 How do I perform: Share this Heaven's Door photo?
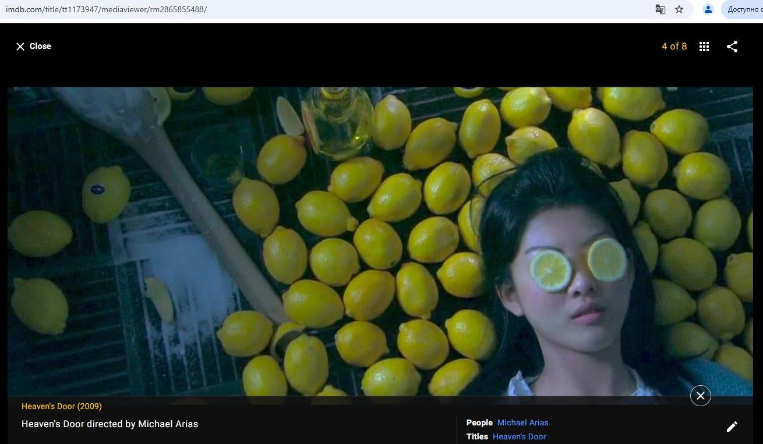pyautogui.click(x=732, y=47)
